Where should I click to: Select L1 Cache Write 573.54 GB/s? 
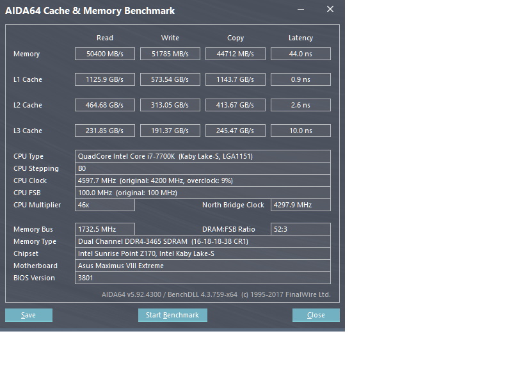point(170,79)
